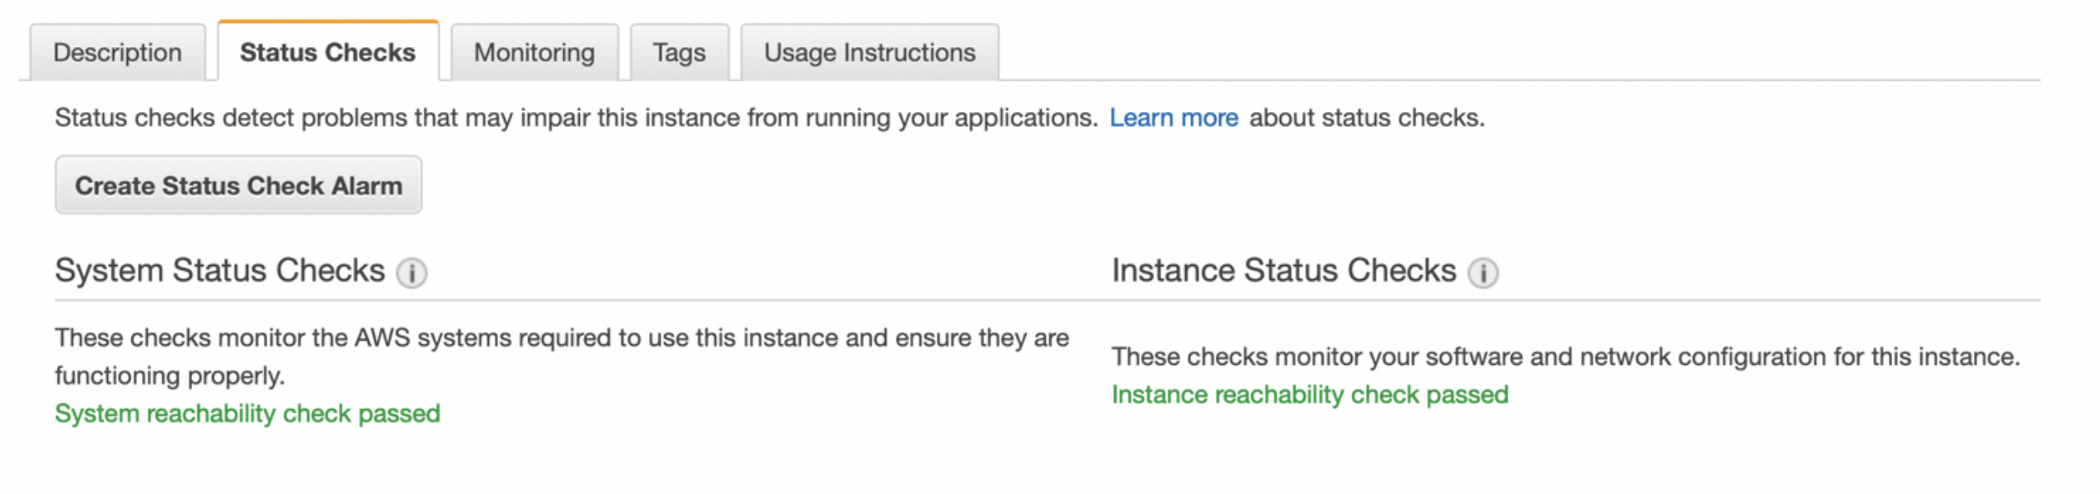This screenshot has width=2100, height=494.
Task: Click the System Status Checks heading
Action: (x=219, y=271)
